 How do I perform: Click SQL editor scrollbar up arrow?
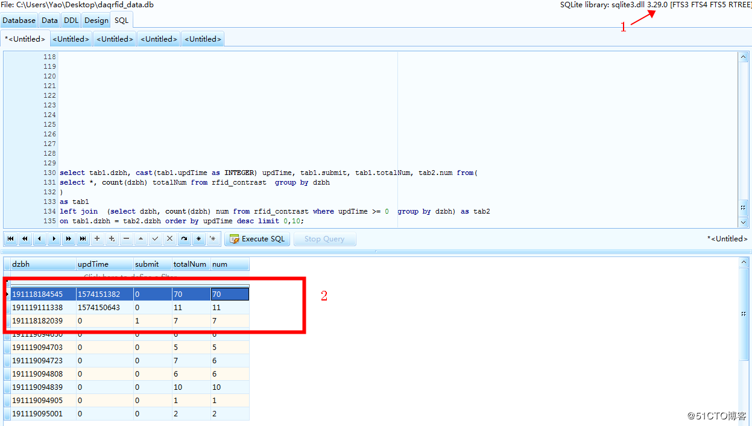(743, 57)
